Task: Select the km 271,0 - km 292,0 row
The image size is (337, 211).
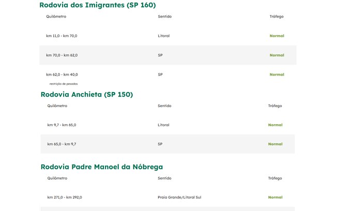Action: tap(64, 197)
